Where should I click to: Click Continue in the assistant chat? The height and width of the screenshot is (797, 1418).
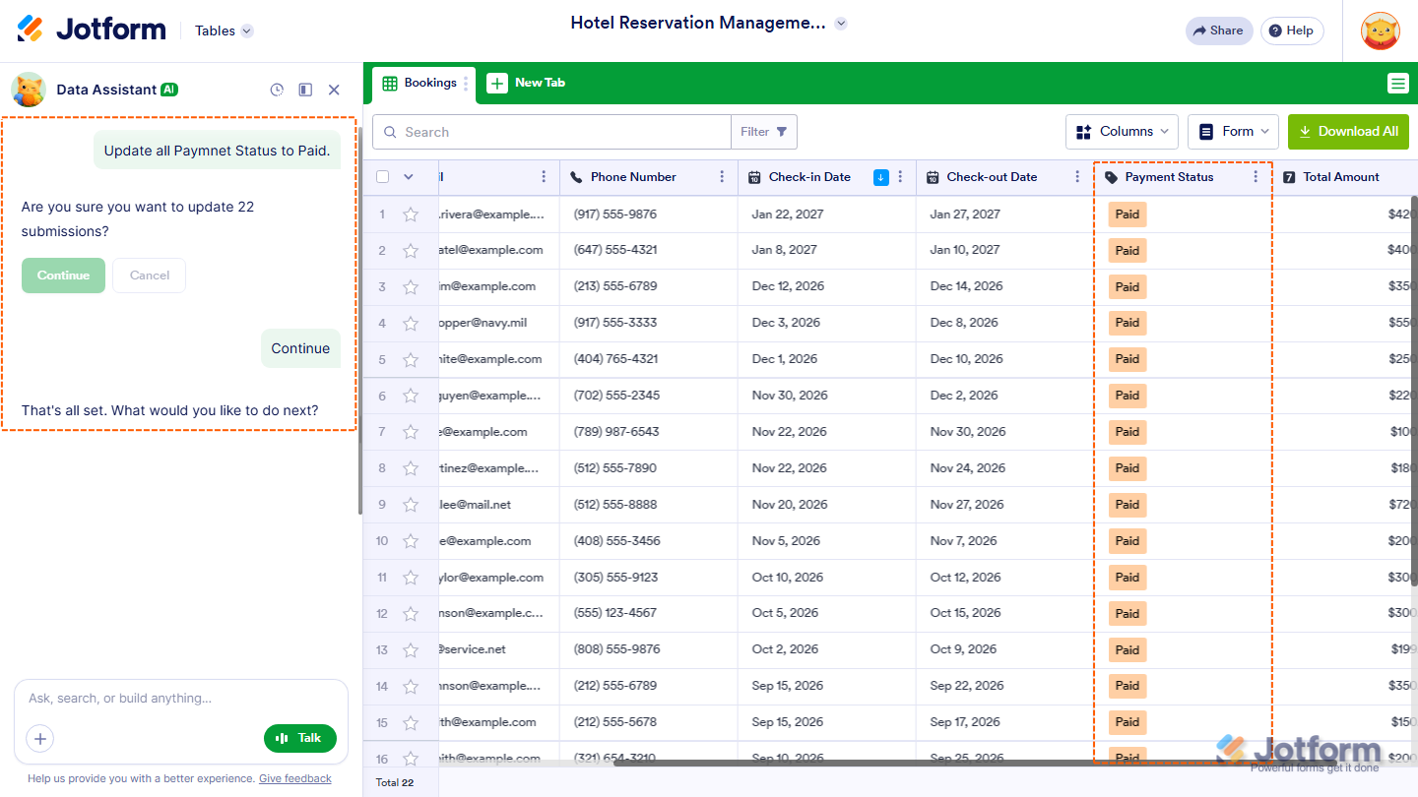click(63, 276)
